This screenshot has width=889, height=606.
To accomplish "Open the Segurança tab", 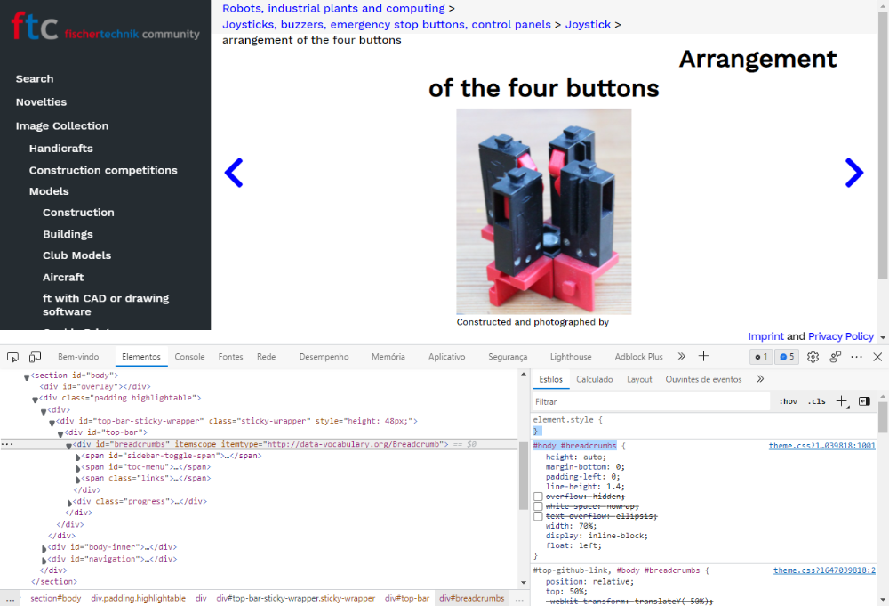I will click(508, 357).
